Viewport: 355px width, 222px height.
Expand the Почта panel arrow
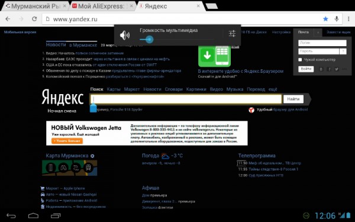(x=318, y=33)
